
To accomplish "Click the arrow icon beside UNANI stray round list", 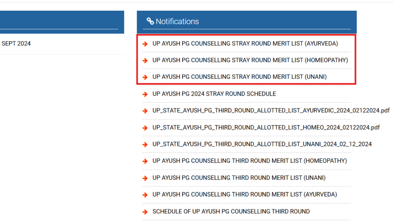I will click(145, 77).
